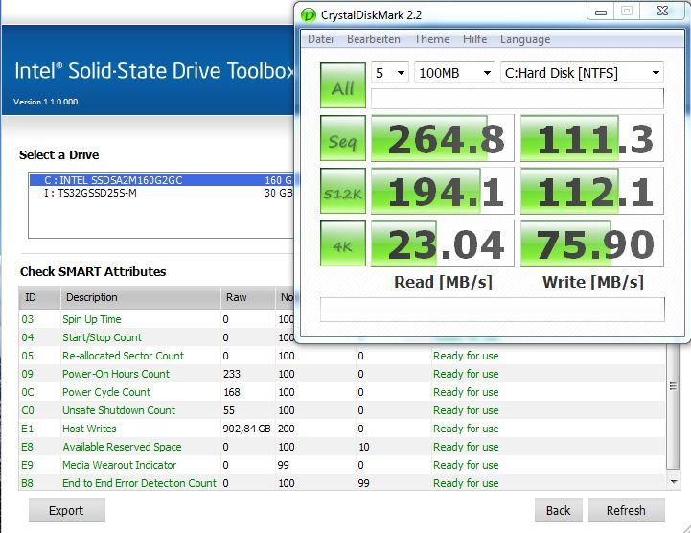The width and height of the screenshot is (691, 533).
Task: Click the 902,84 GB Host Writes value
Action: (247, 429)
